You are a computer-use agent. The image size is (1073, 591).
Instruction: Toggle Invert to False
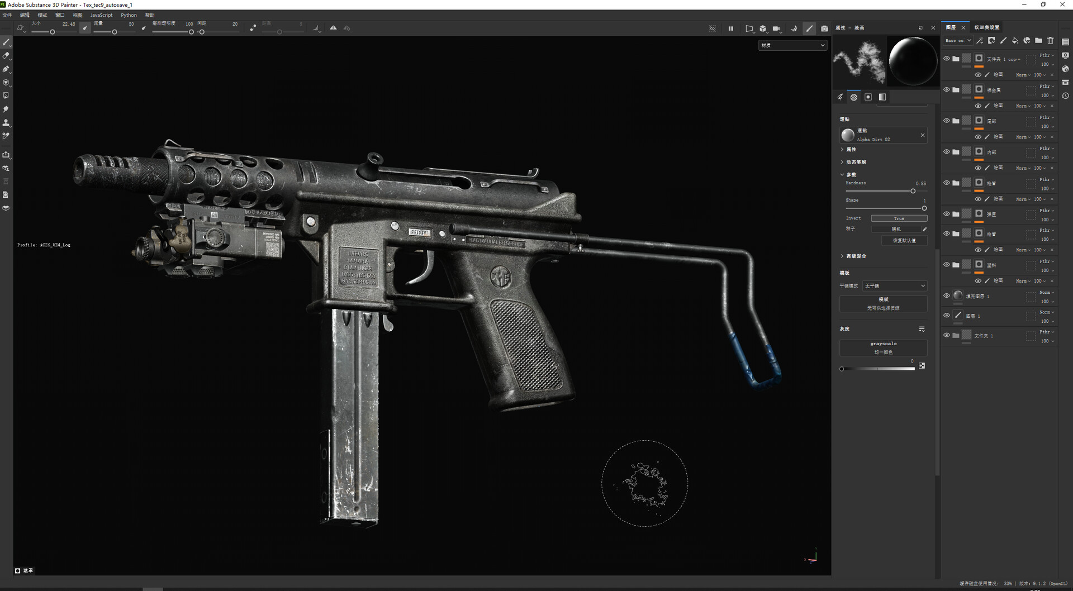click(x=899, y=218)
